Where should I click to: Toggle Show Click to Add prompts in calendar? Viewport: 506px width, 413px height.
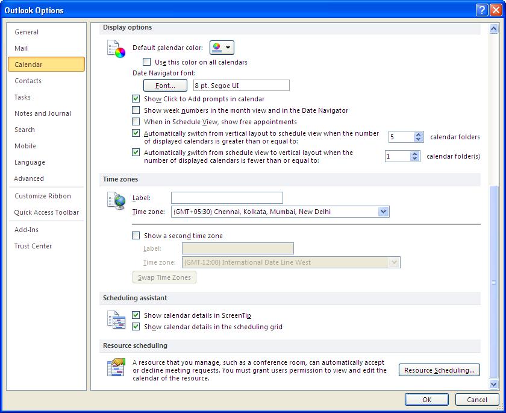coord(136,98)
